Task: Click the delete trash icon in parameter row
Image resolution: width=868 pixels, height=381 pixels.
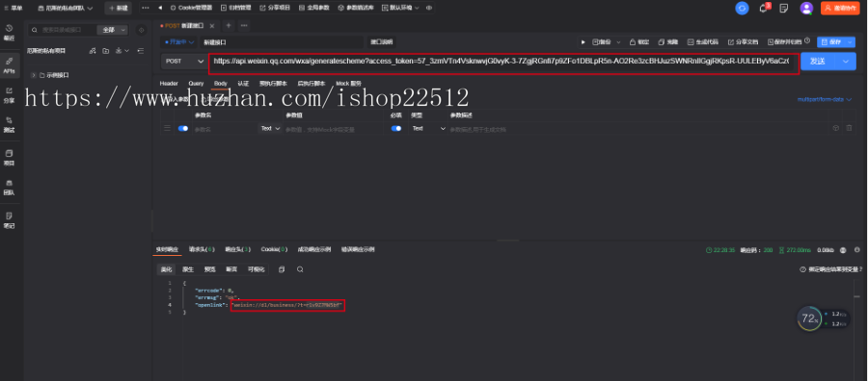Action: (x=849, y=128)
